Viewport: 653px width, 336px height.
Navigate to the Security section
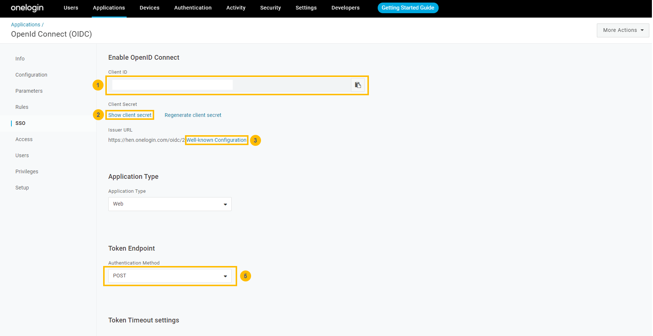point(270,8)
